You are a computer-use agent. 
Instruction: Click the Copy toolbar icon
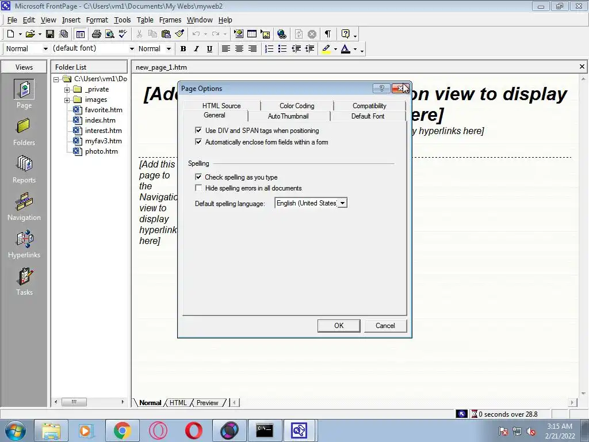click(x=152, y=34)
